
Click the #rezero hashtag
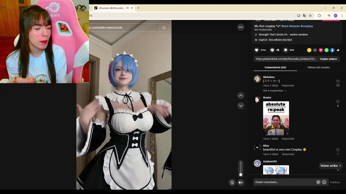(294, 26)
